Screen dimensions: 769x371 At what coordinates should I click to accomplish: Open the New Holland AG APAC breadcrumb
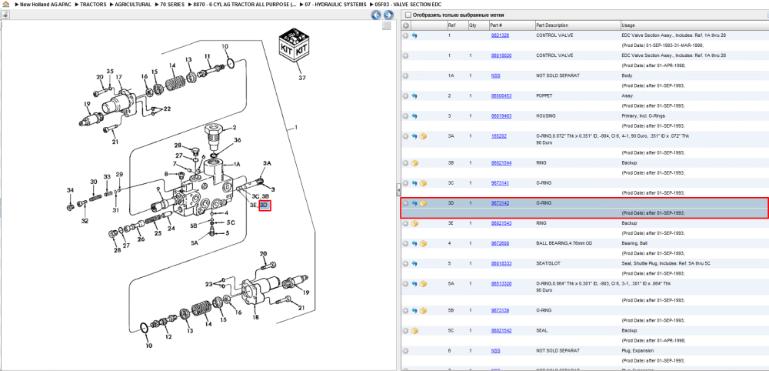click(x=45, y=5)
